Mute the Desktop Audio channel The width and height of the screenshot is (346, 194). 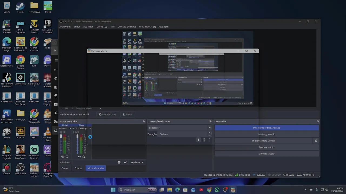click(79, 157)
